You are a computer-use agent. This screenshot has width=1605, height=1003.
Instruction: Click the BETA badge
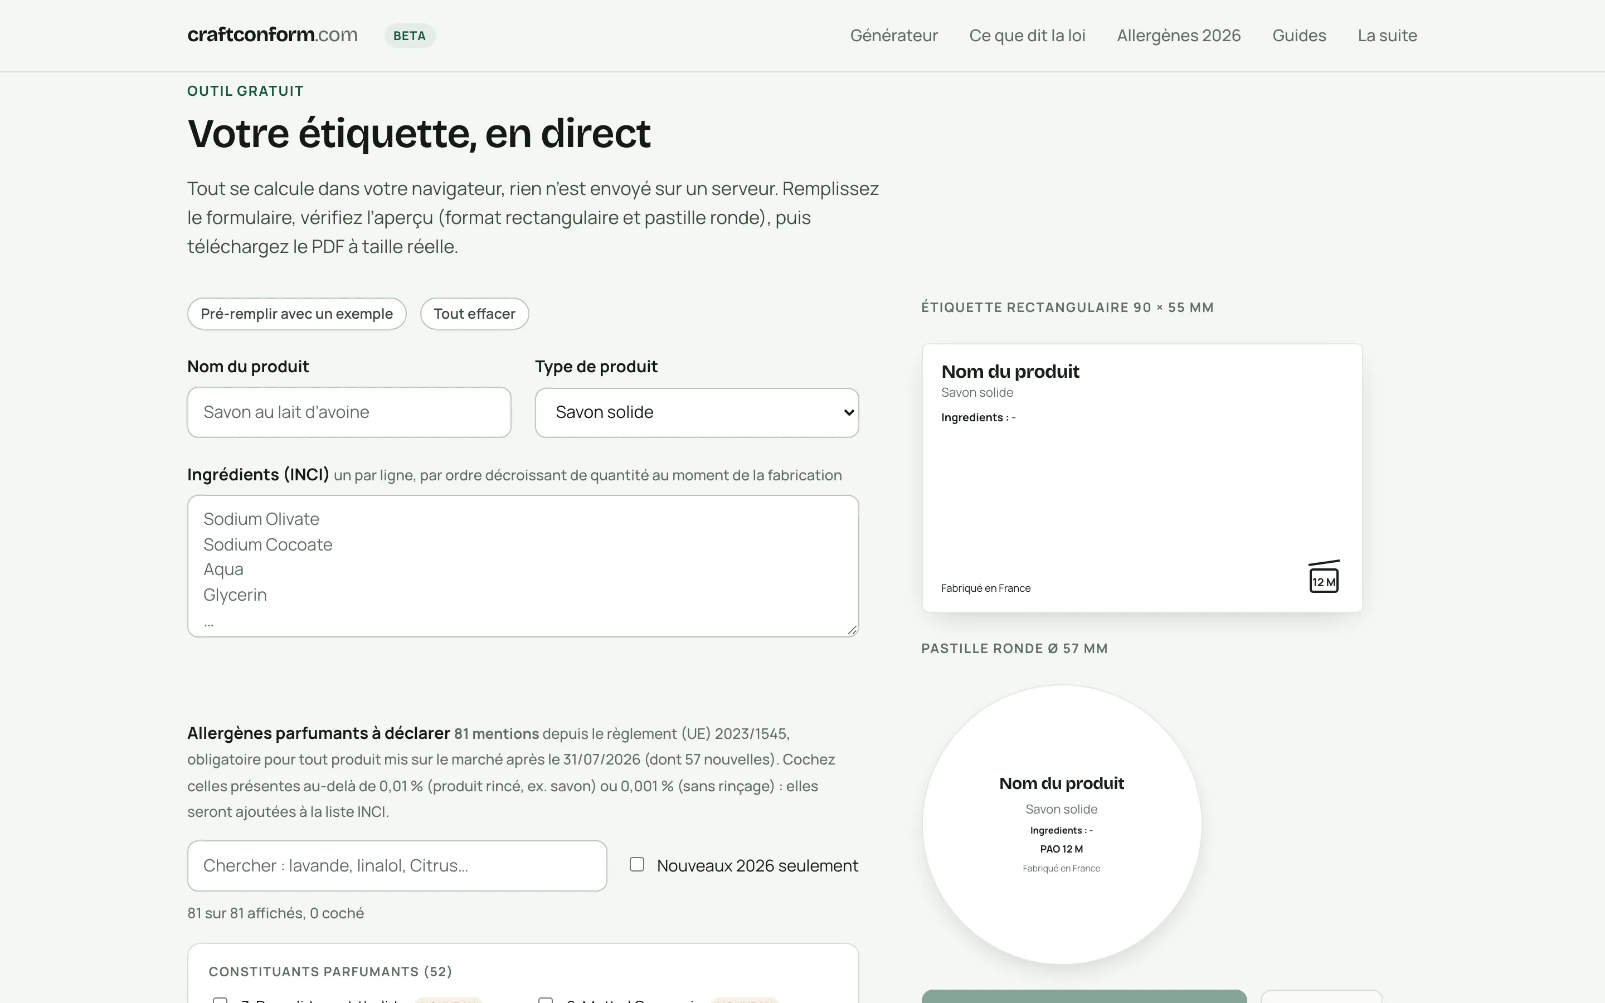(x=409, y=36)
